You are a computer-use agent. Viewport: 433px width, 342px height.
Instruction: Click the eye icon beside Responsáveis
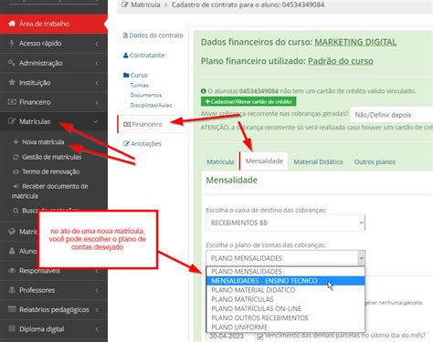click(x=12, y=270)
